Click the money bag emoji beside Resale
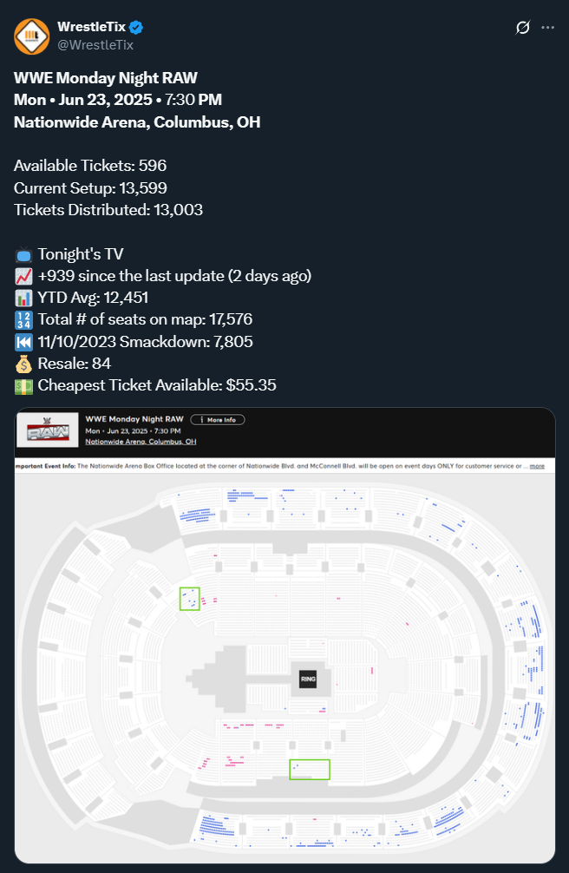Viewport: 569px width, 873px height. (x=23, y=363)
